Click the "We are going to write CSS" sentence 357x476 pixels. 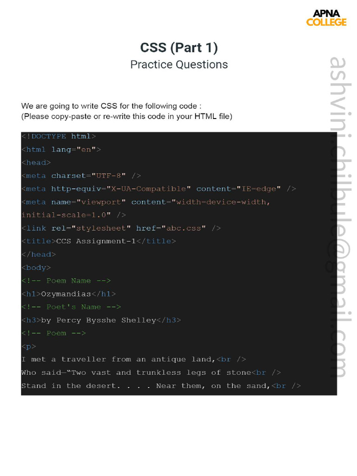(x=112, y=106)
